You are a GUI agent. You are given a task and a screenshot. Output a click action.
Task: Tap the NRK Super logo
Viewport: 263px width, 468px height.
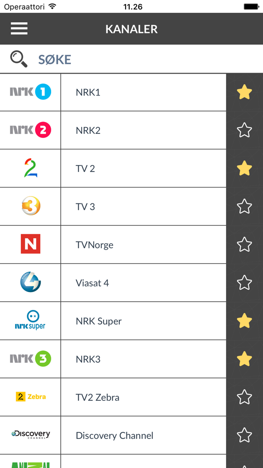30,321
